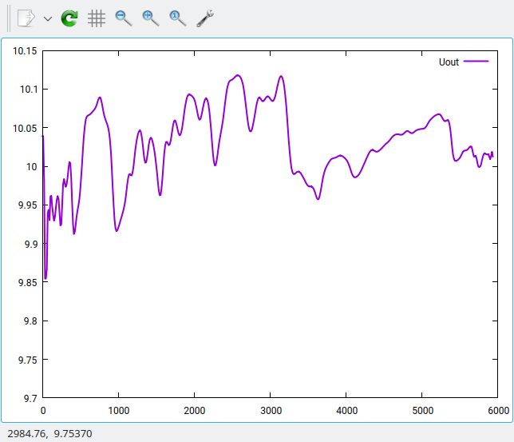
Task: Click the toolbar drag handle
Action: point(9,18)
